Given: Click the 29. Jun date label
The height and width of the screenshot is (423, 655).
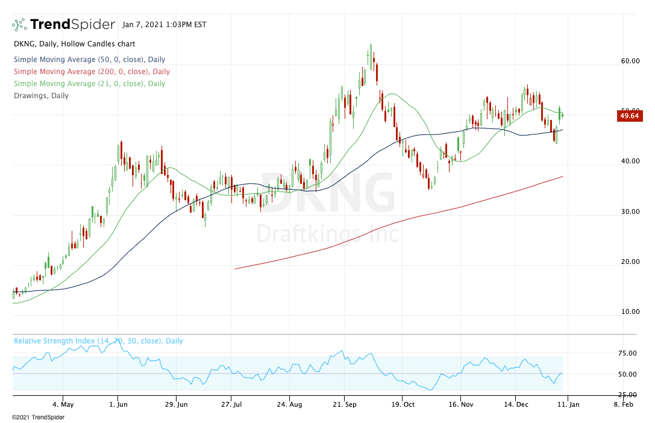Looking at the screenshot, I should tap(176, 404).
